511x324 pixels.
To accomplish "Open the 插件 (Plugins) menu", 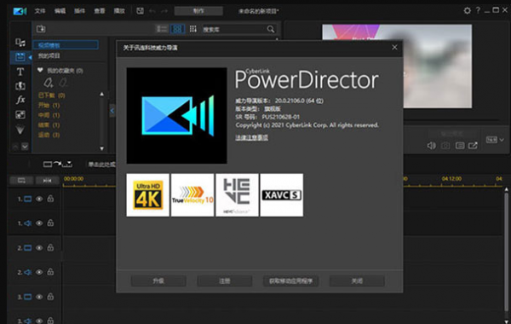I will (79, 11).
